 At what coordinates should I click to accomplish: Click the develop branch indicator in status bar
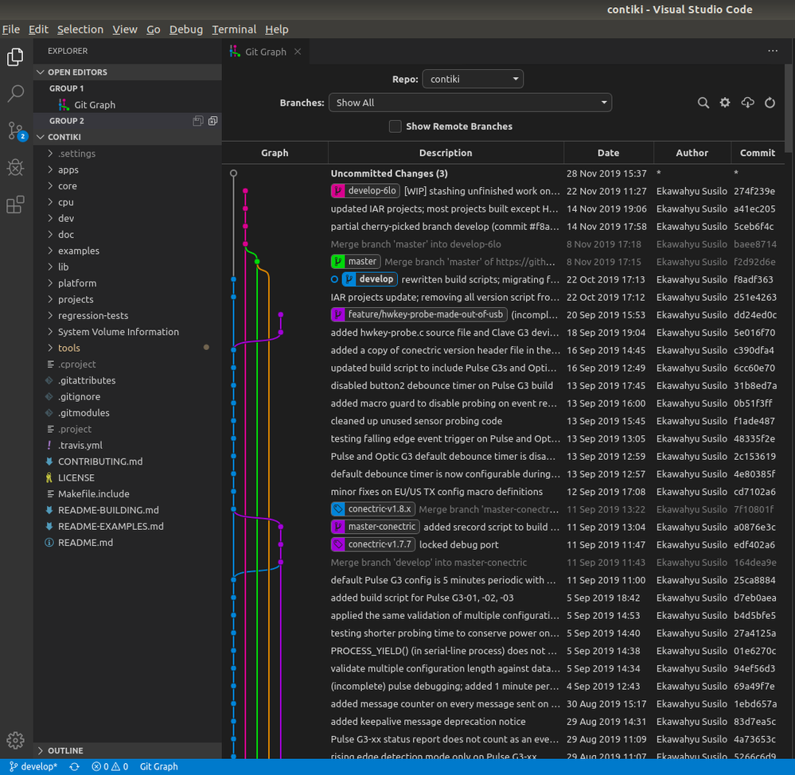(32, 766)
